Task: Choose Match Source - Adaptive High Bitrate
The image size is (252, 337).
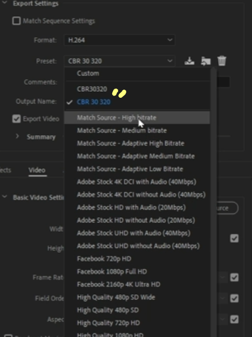Action: coord(137,143)
